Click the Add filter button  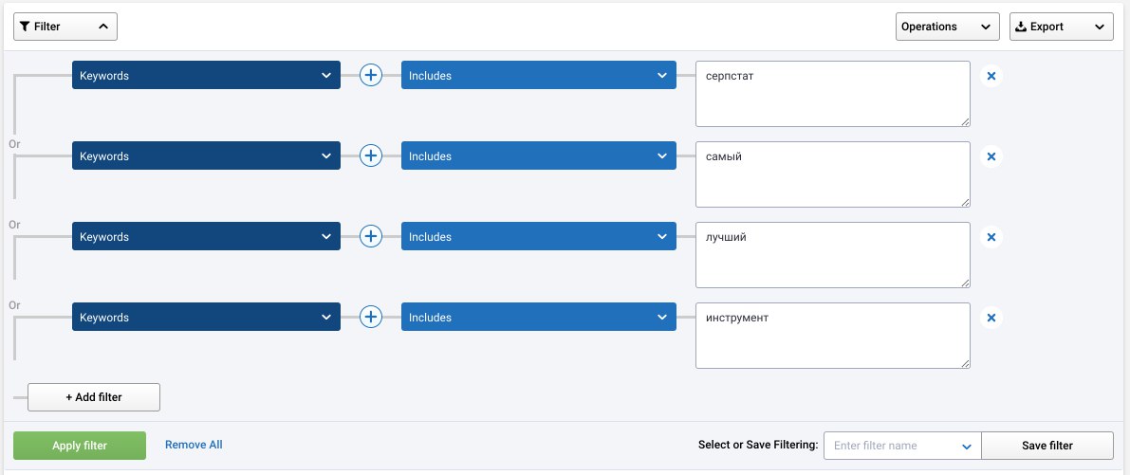[x=94, y=397]
